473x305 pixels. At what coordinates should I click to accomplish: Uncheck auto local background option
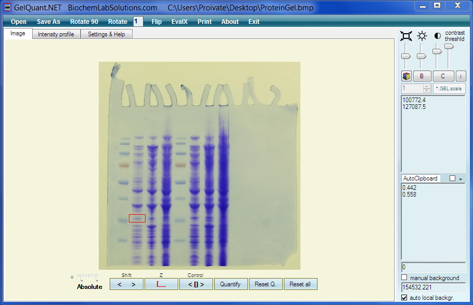coord(405,298)
